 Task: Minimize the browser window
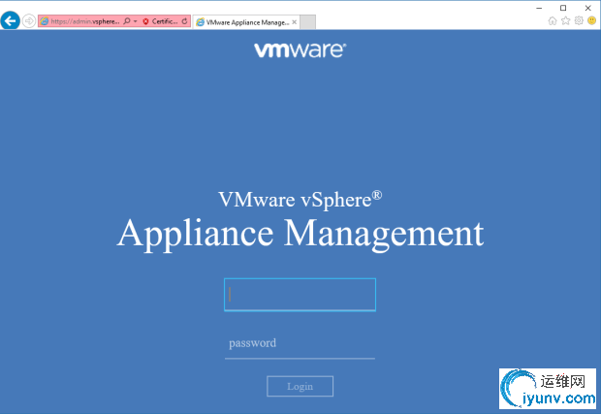click(539, 8)
